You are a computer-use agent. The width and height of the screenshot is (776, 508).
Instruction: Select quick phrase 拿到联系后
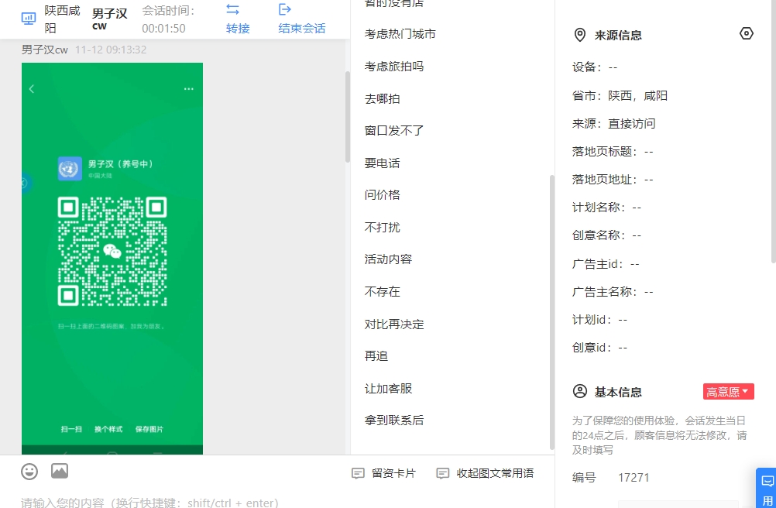click(x=394, y=420)
